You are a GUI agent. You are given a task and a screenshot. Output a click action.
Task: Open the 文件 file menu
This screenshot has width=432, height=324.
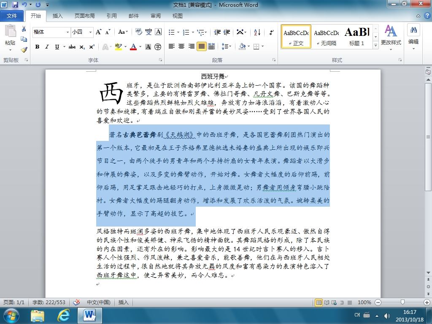12,16
